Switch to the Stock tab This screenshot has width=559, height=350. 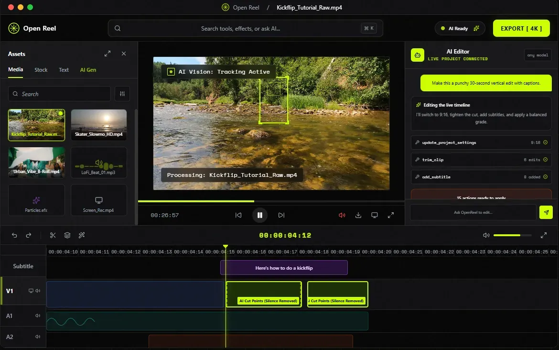(x=41, y=70)
